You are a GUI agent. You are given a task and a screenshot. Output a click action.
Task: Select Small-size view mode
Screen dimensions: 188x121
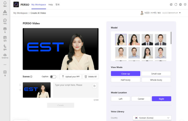pos(156,74)
